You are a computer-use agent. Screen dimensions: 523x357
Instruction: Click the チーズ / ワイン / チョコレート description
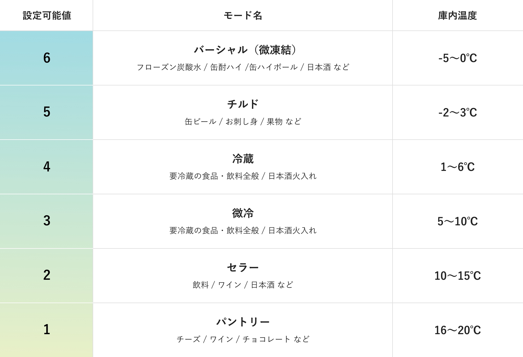[243, 339]
